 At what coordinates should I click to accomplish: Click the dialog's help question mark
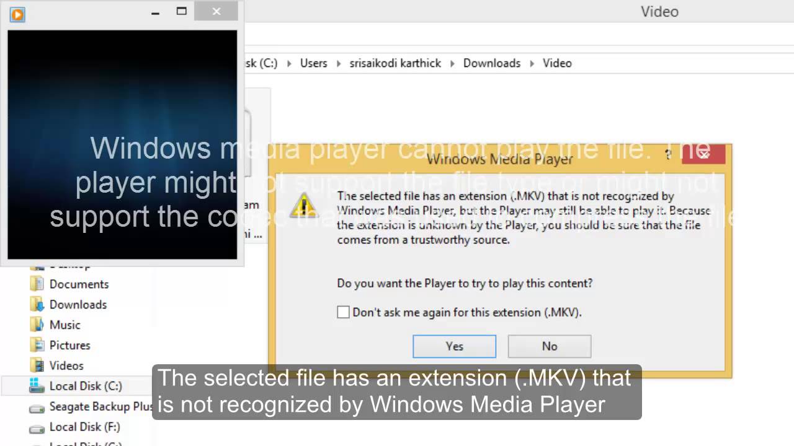(668, 155)
